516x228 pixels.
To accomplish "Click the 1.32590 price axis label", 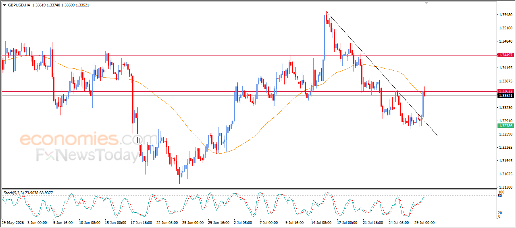I will click(x=506, y=134).
